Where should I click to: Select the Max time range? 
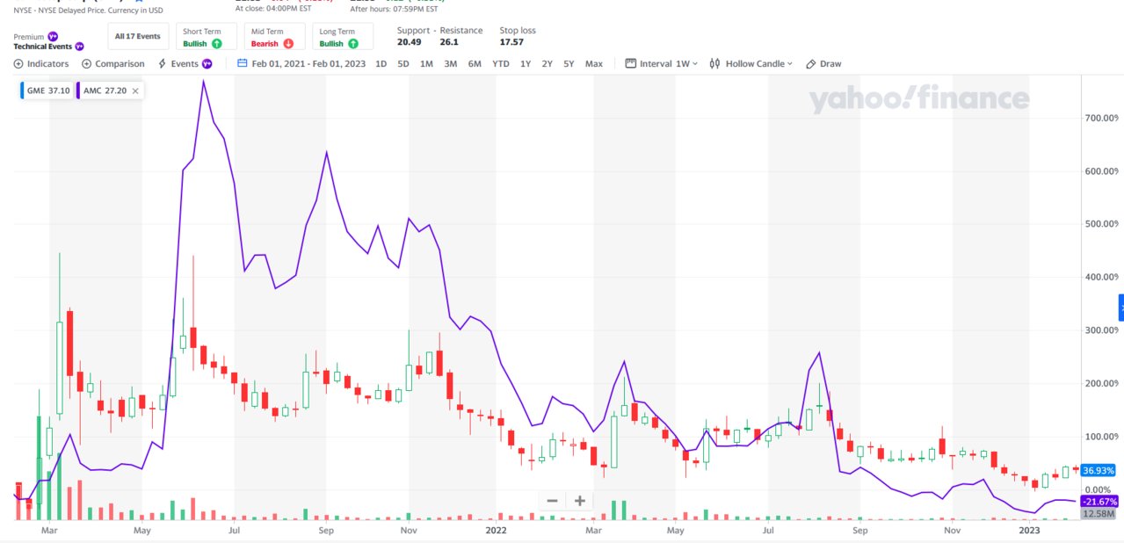pyautogui.click(x=594, y=64)
